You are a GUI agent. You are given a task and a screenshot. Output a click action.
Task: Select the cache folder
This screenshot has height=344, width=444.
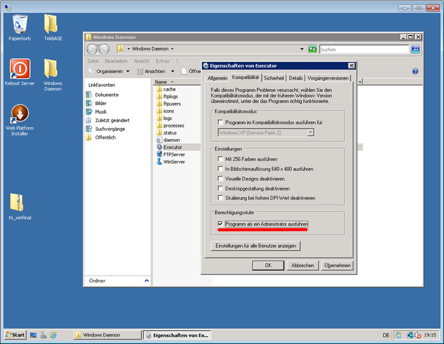(166, 89)
